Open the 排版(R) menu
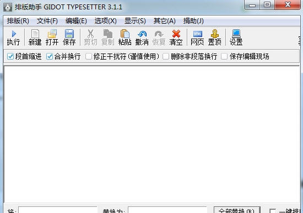This screenshot has width=303, height=213. 18,21
